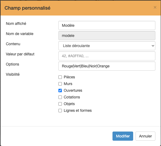Click the Champ personnalisé dialog title
The width and height of the screenshot is (161, 146).
pyautogui.click(x=28, y=8)
